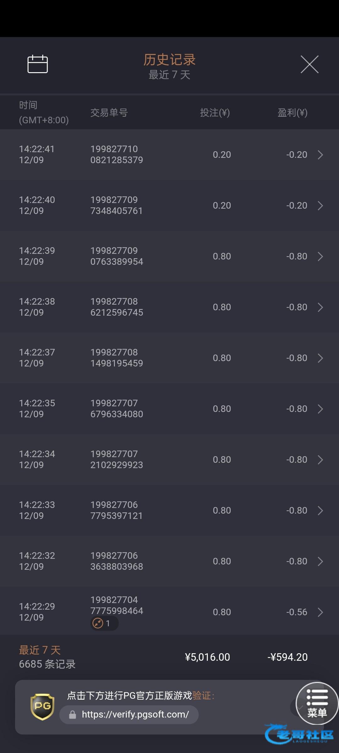Open the 14:22:32 bet record row
This screenshot has height=753, width=339.
169,561
